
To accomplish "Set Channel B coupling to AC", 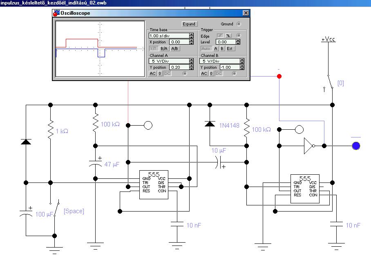I will click(x=204, y=74).
